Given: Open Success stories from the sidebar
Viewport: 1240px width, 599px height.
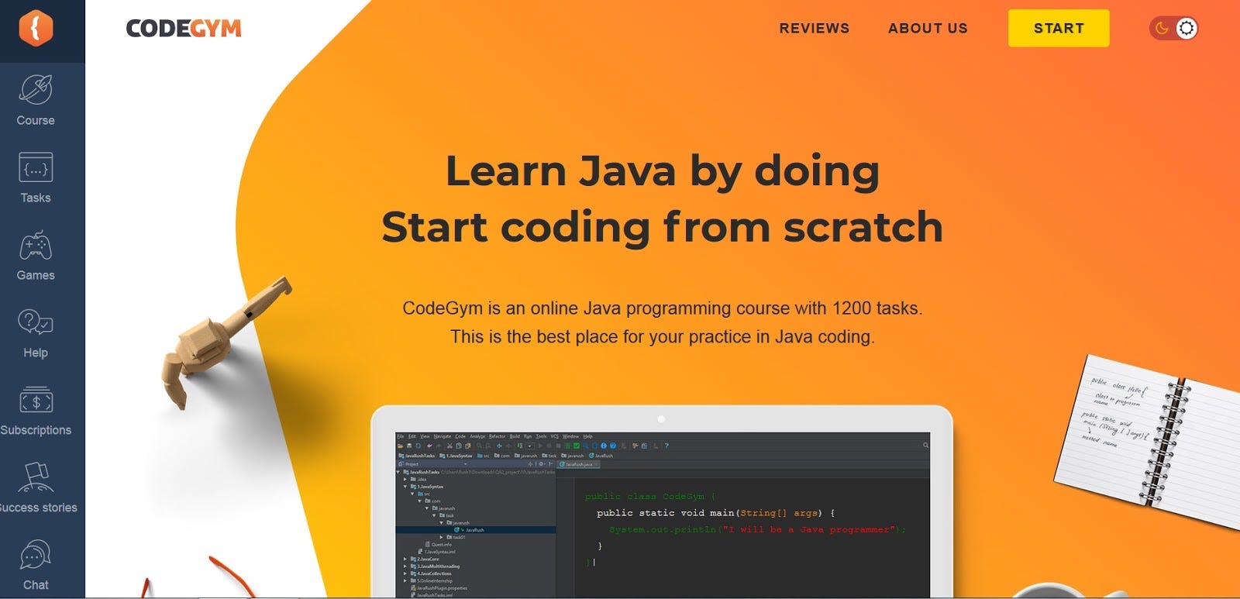Looking at the screenshot, I should coord(37,488).
